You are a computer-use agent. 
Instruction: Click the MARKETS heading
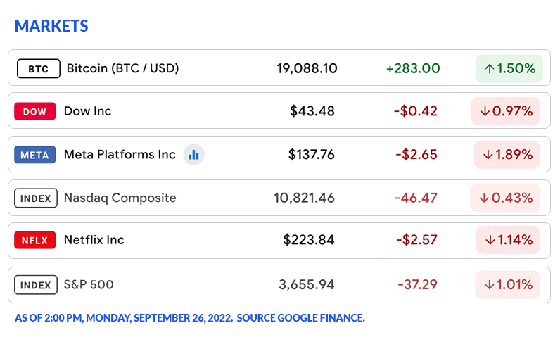[x=51, y=26]
